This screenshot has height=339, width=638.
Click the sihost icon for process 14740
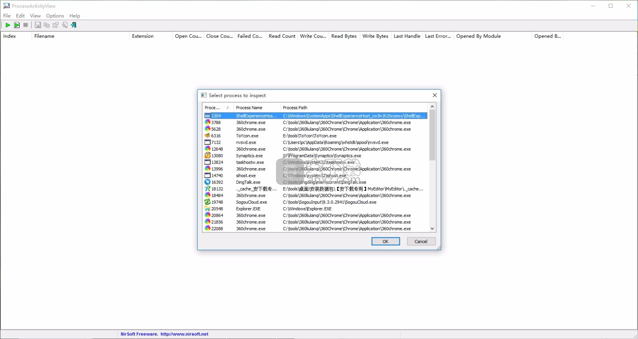(207, 176)
